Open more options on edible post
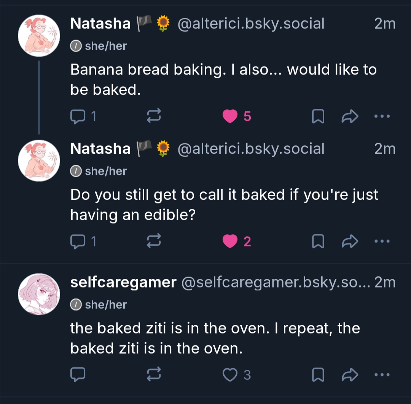This screenshot has height=404, width=411. [x=382, y=241]
